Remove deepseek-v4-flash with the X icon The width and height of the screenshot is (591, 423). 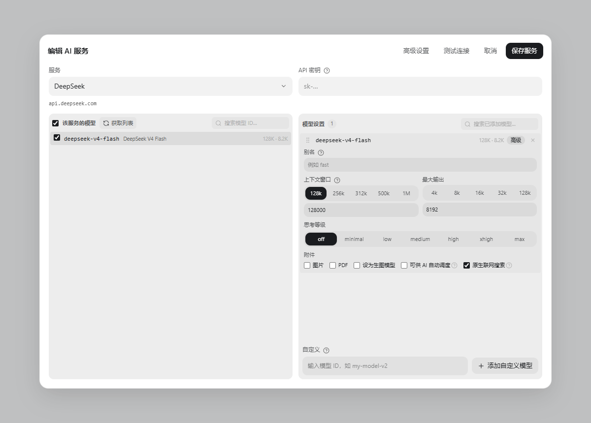tap(532, 140)
